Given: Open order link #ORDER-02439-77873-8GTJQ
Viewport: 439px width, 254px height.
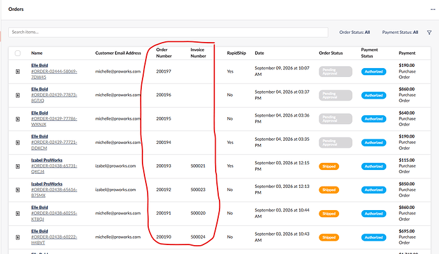Looking at the screenshot, I should (54, 98).
